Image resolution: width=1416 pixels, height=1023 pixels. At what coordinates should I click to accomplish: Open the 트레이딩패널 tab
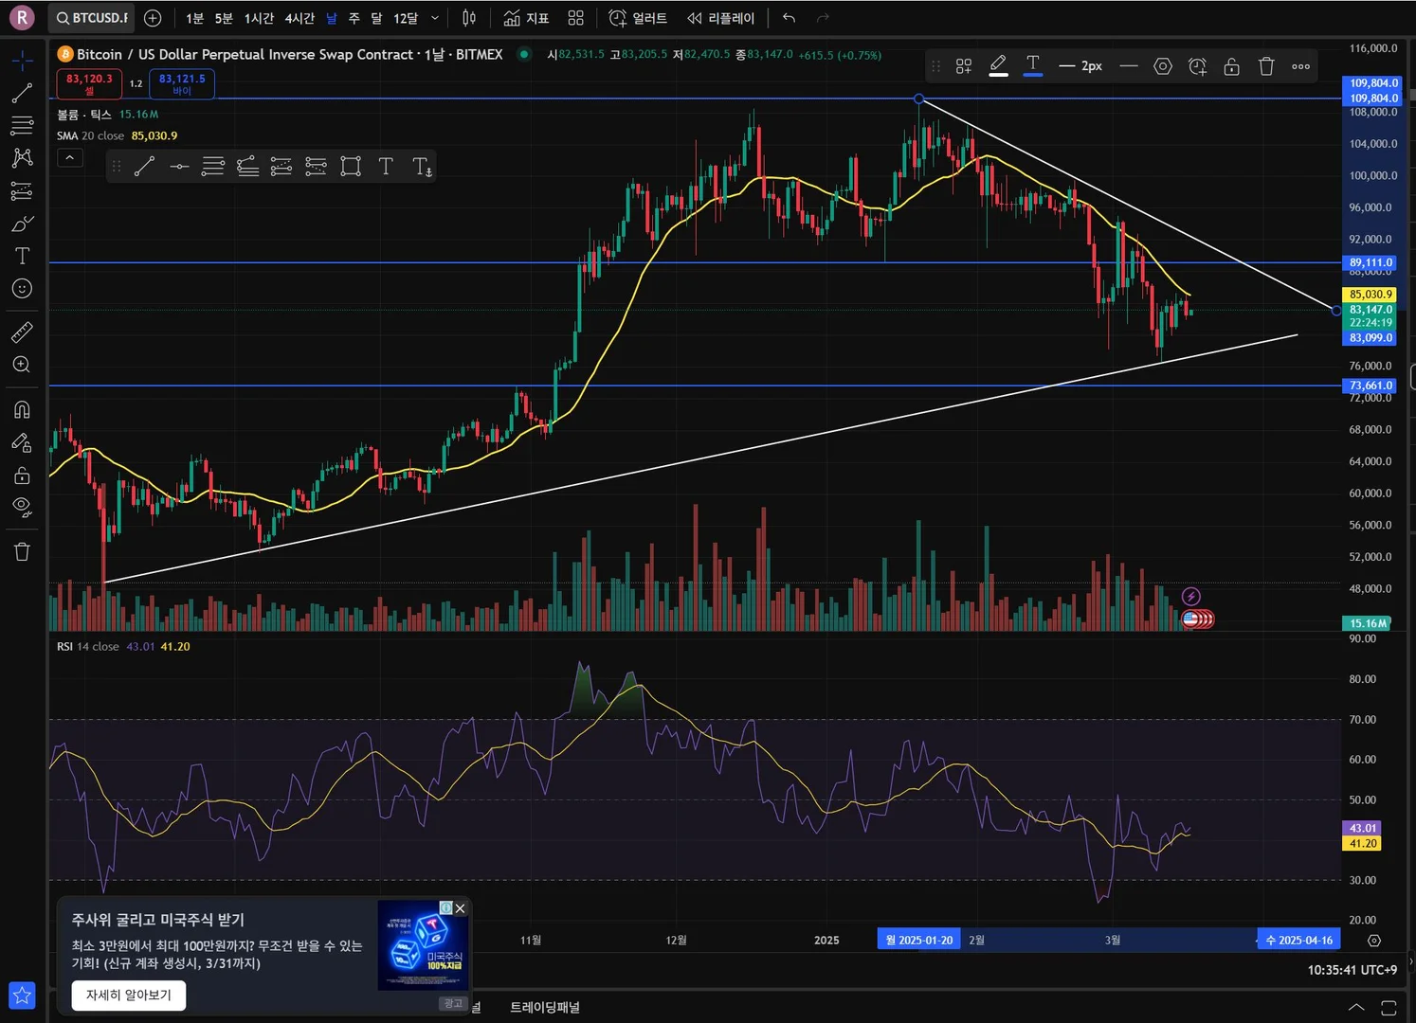click(545, 1007)
